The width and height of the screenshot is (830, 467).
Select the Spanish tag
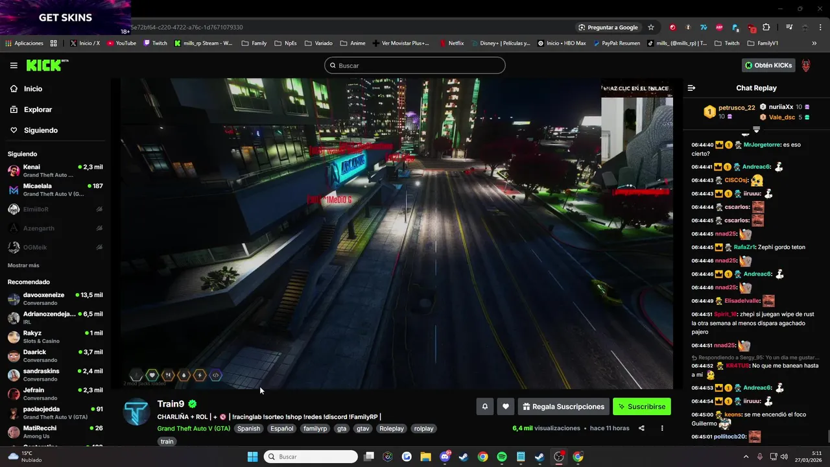click(248, 429)
